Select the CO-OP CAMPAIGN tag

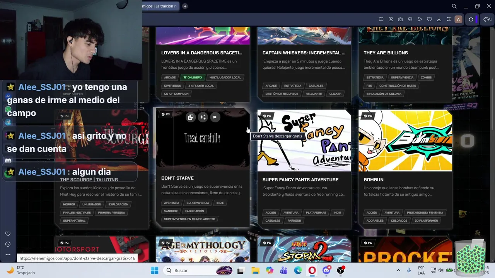(176, 93)
